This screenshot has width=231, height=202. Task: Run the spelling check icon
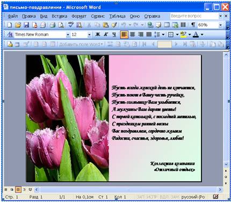tap(71, 25)
